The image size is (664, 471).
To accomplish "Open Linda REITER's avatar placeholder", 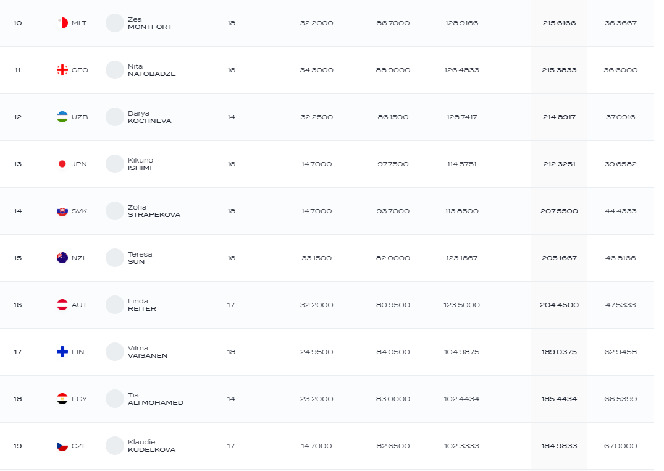I will click(x=115, y=305).
